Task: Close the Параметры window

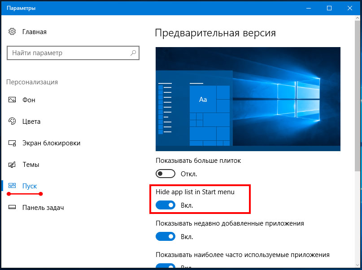Action: pyautogui.click(x=350, y=8)
